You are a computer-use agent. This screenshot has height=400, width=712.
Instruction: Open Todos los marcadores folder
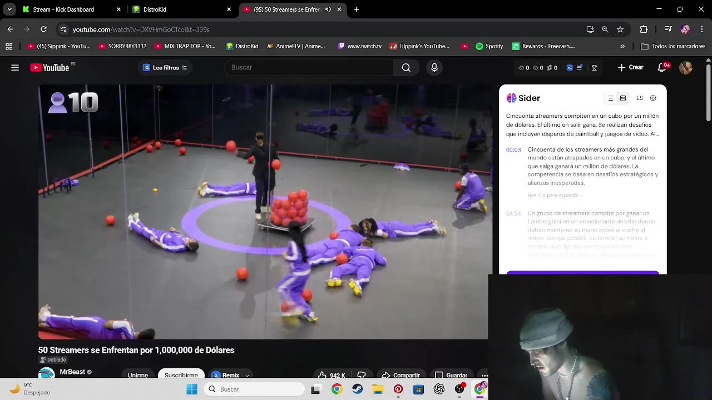coord(673,47)
